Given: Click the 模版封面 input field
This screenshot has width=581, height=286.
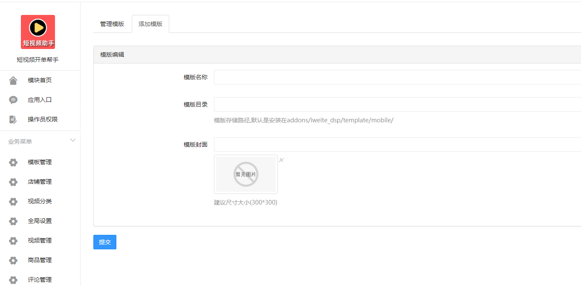Looking at the screenshot, I should [x=397, y=144].
